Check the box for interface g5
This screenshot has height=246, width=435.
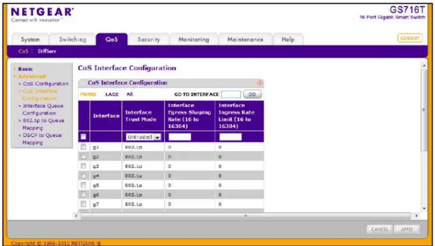pos(83,185)
